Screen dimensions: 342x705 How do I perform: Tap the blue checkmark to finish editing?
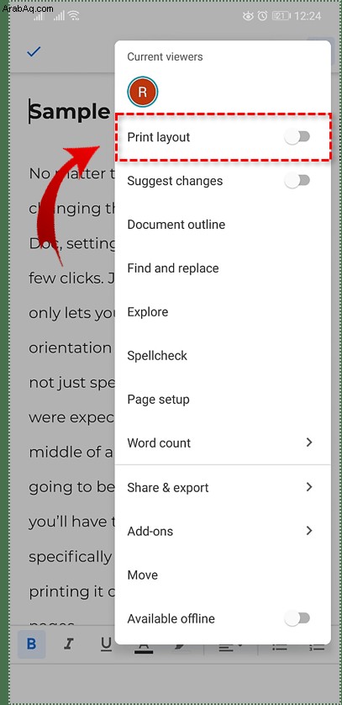point(34,52)
